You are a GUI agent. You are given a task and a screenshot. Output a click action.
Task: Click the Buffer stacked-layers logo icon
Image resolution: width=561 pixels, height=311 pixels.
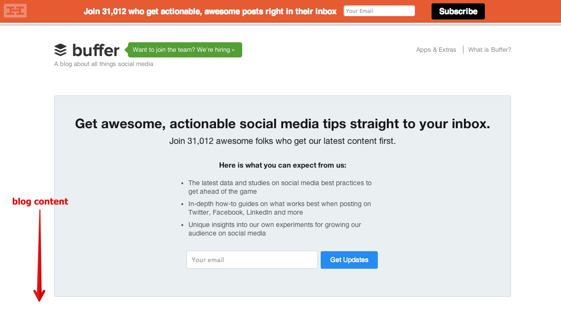click(x=60, y=50)
